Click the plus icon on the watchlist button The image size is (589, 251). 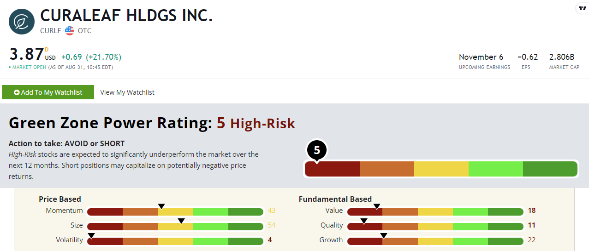click(17, 92)
